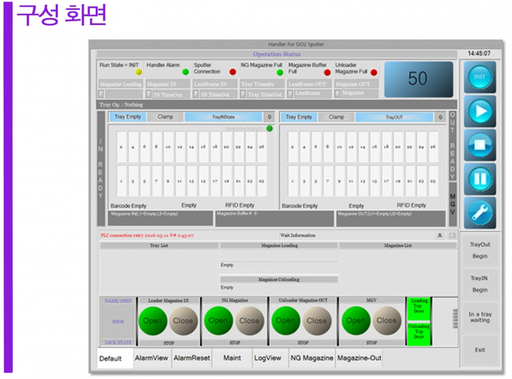Viewport: 512px width, 379px height.
Task: Hit the blue Pause icon
Action: [479, 178]
